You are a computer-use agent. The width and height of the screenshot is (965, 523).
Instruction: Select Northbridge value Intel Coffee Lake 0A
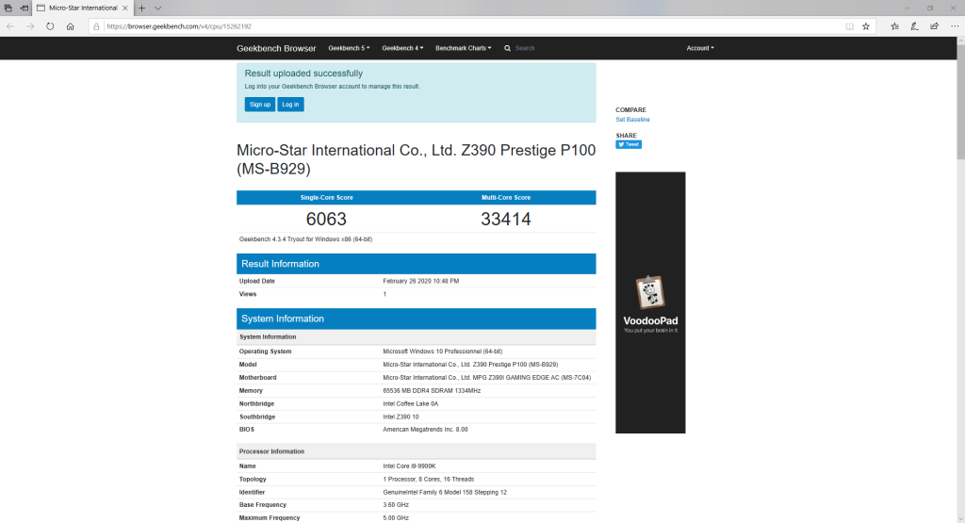click(411, 403)
